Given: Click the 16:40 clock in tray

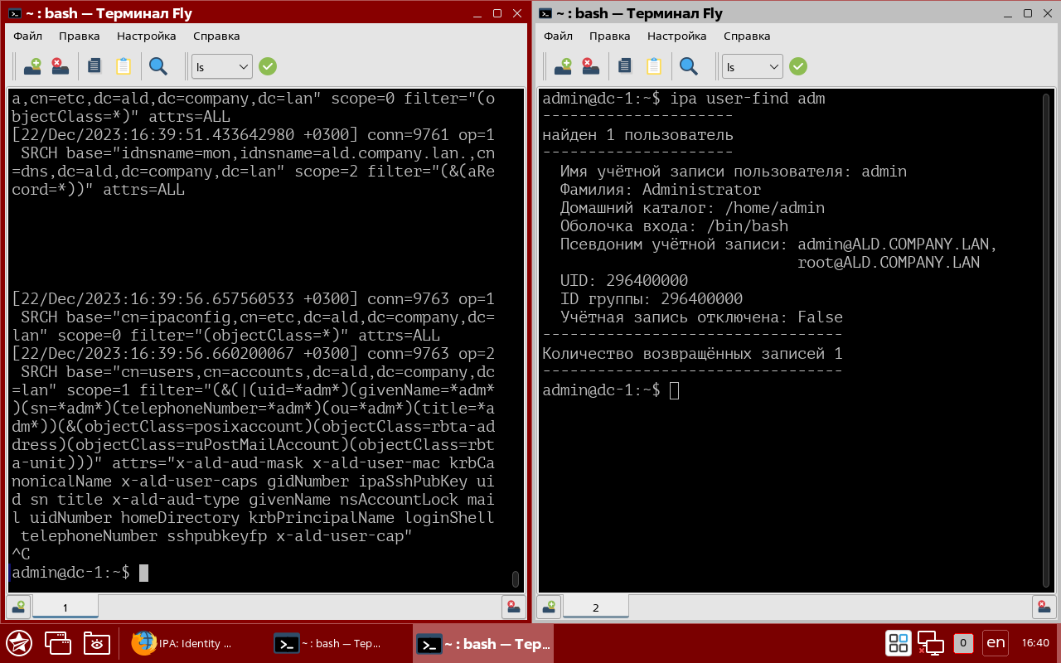Looking at the screenshot, I should coord(1035,643).
